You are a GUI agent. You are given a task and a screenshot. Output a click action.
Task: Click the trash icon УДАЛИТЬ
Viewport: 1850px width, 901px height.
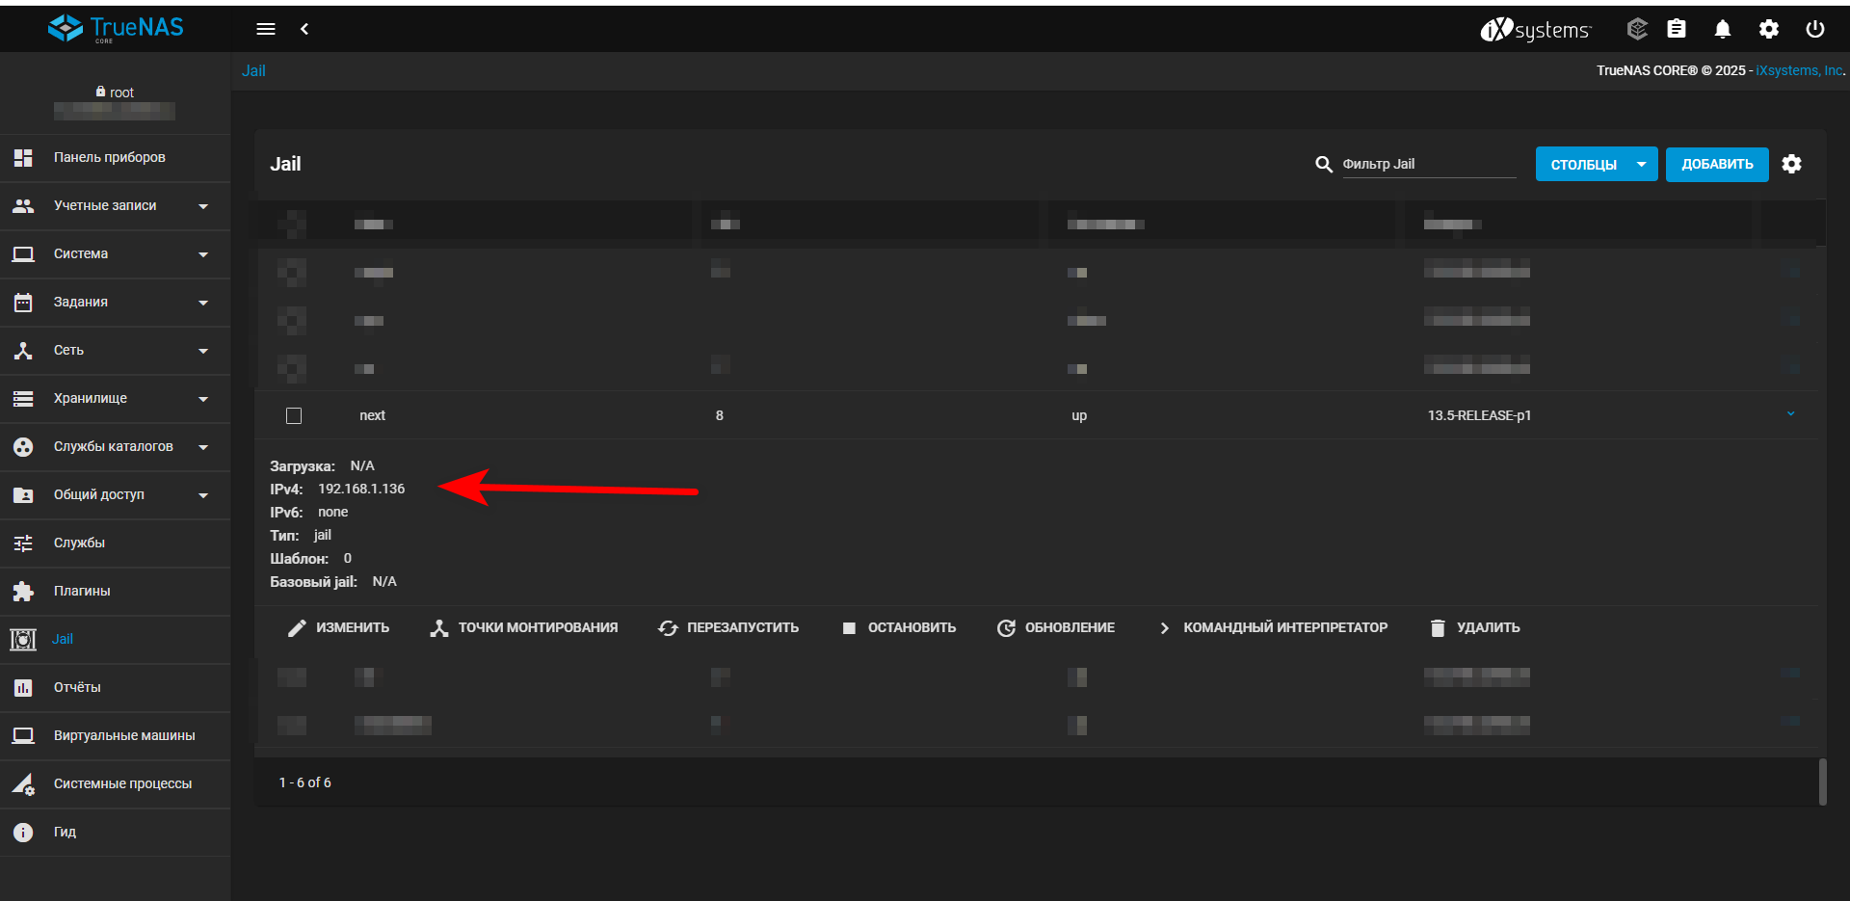point(1438,627)
